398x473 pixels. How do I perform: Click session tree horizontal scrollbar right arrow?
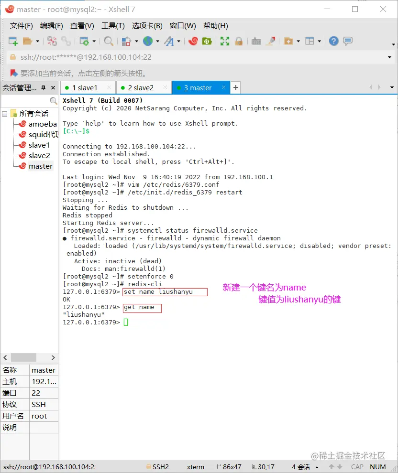click(53, 357)
